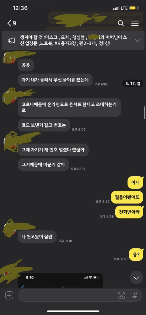Jump to latest with down-arrow button
146x315 pixels.
(136, 278)
